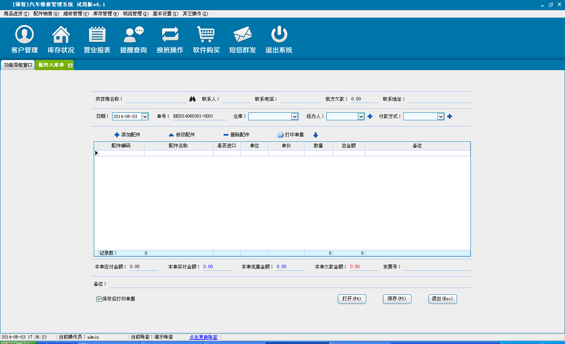
Task: Switch to the 功能导航窗口 tab
Action: 18,65
